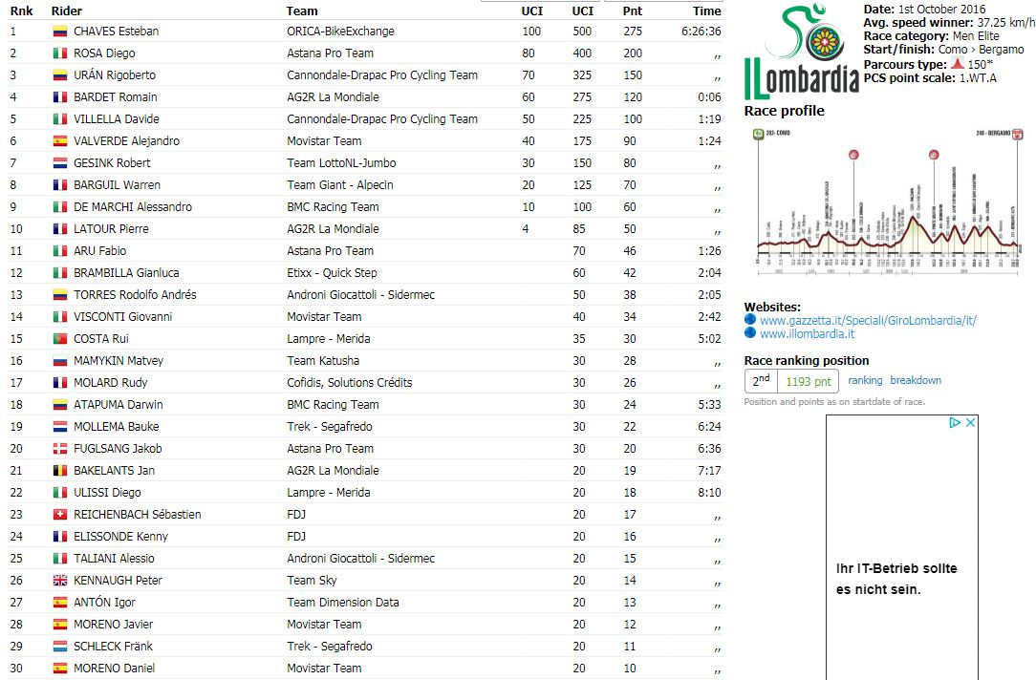Click the Time column header
Screen dimensions: 1036x680
pos(707,11)
